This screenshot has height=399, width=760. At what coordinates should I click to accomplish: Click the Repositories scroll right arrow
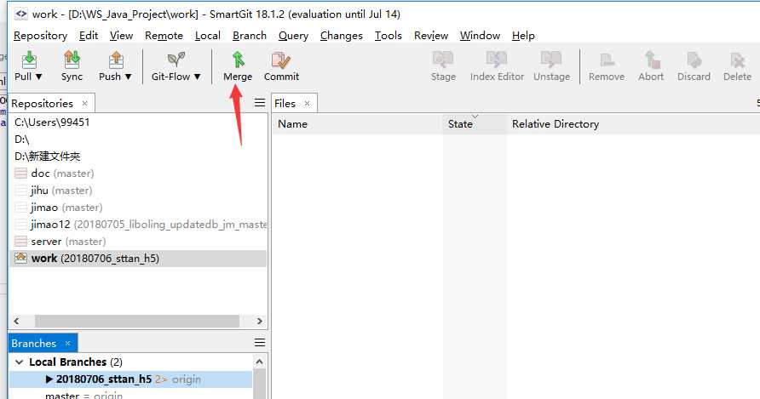(x=260, y=321)
